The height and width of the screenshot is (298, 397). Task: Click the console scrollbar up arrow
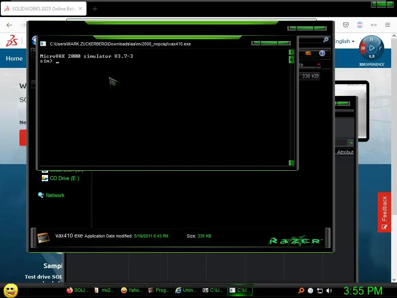291,52
